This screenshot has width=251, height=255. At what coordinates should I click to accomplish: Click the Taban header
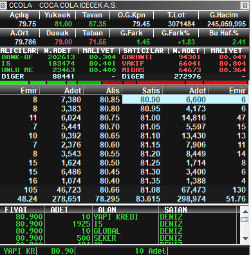point(93,33)
